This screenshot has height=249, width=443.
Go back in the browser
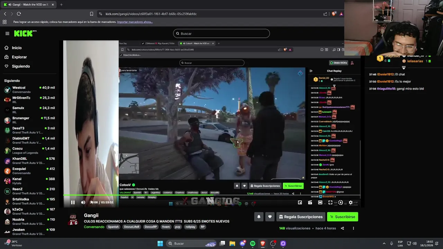[5, 14]
